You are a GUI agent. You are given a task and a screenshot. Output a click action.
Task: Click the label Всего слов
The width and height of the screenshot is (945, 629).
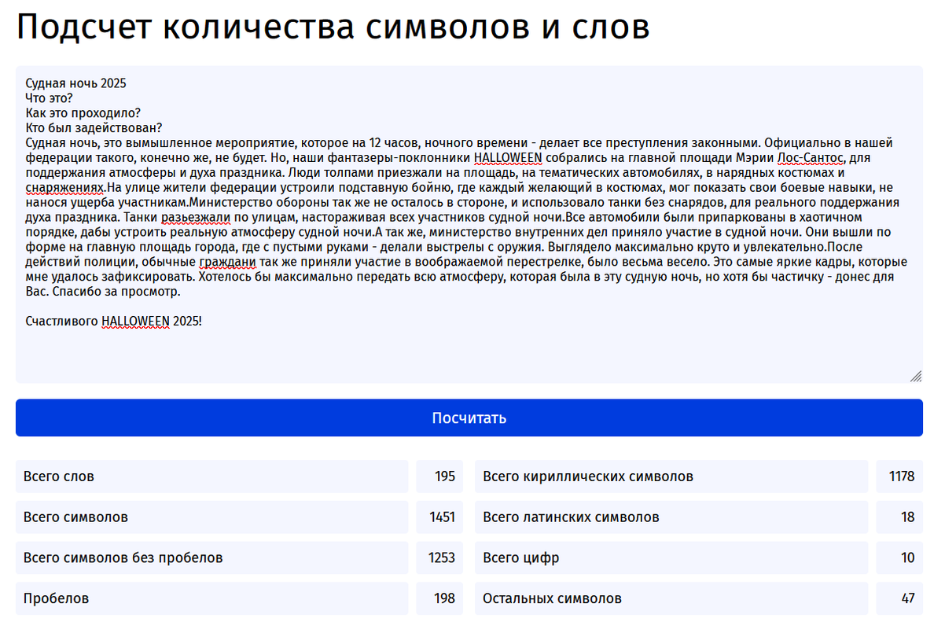tap(59, 476)
